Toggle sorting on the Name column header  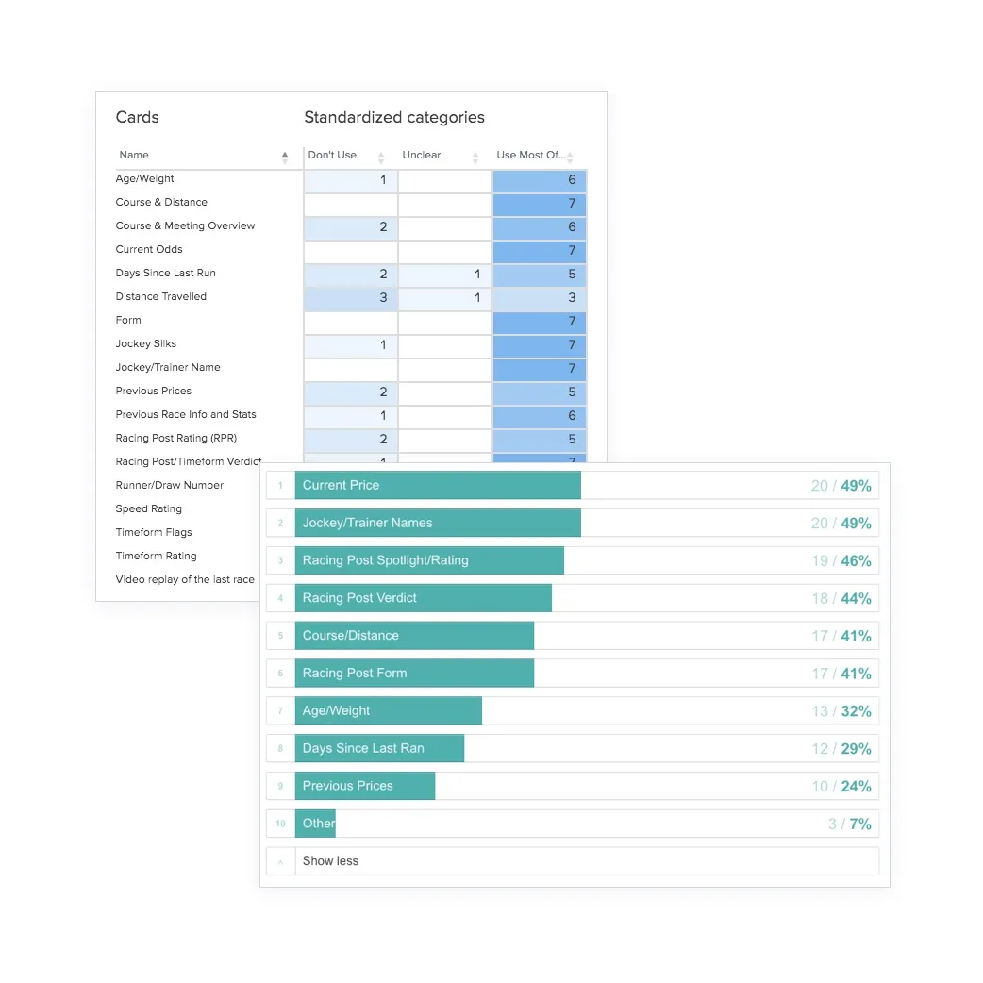tap(133, 155)
